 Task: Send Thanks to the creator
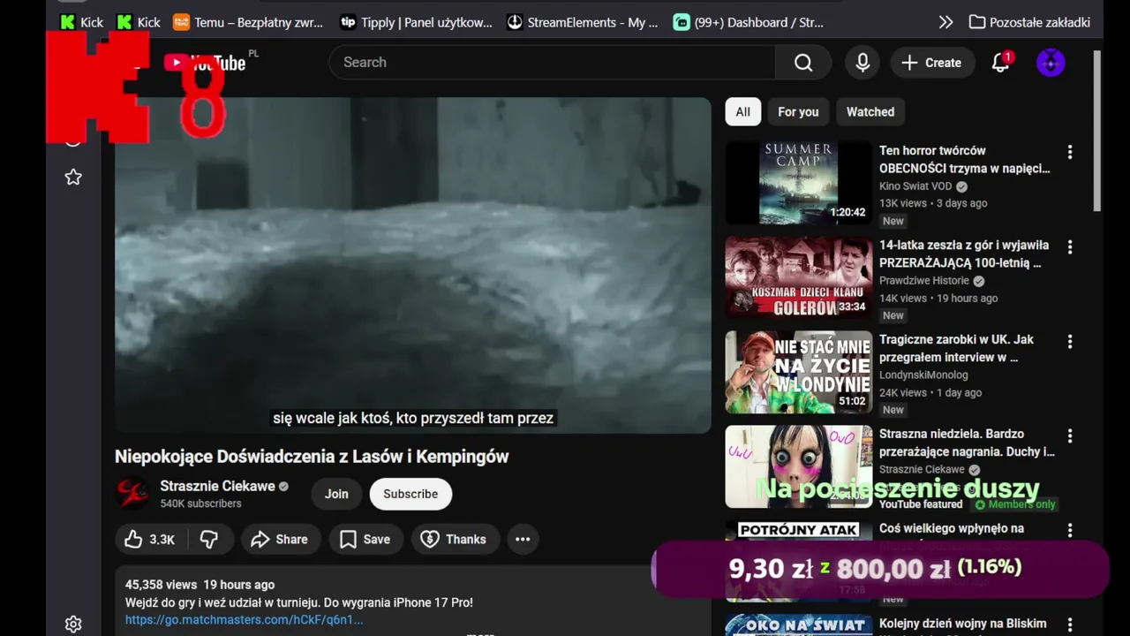click(x=455, y=539)
